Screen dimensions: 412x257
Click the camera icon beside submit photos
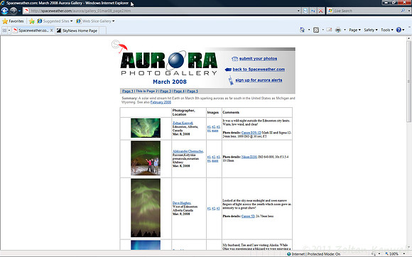tap(234, 59)
